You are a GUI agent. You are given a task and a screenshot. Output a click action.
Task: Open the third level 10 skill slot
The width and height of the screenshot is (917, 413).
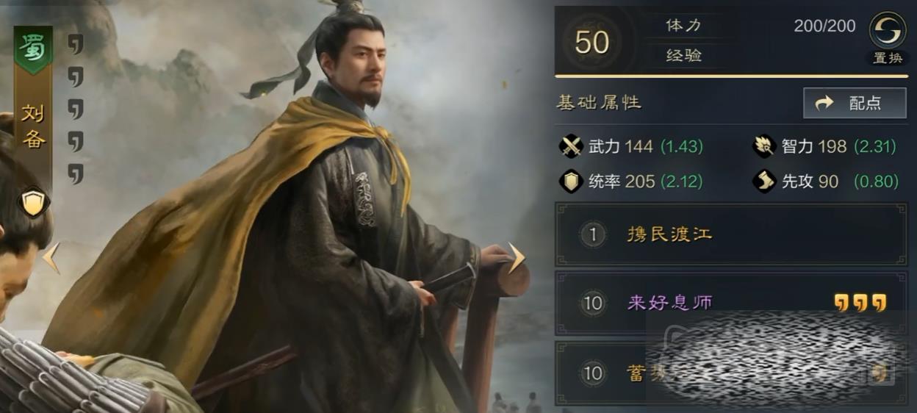click(x=731, y=373)
